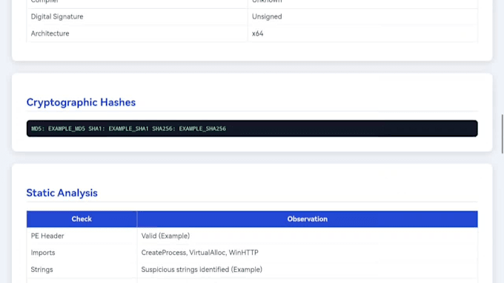
Task: Click 'CreateProcess, VirtualAlloc, WinHTTP' cell
Action: (308, 253)
